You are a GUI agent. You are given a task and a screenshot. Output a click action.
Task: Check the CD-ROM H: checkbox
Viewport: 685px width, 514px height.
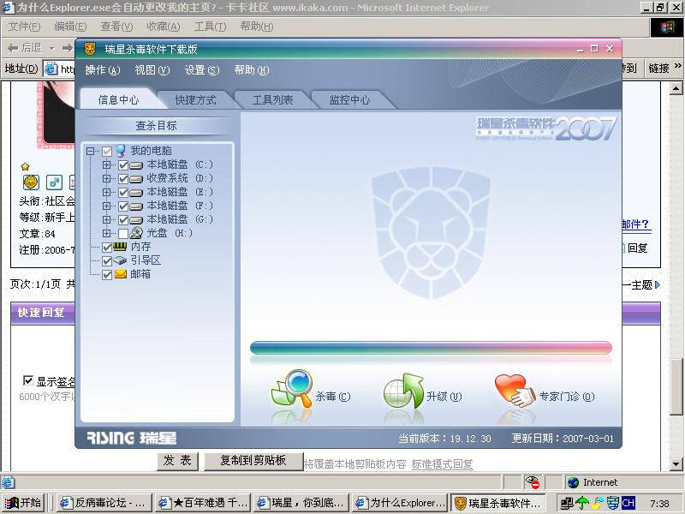[123, 233]
